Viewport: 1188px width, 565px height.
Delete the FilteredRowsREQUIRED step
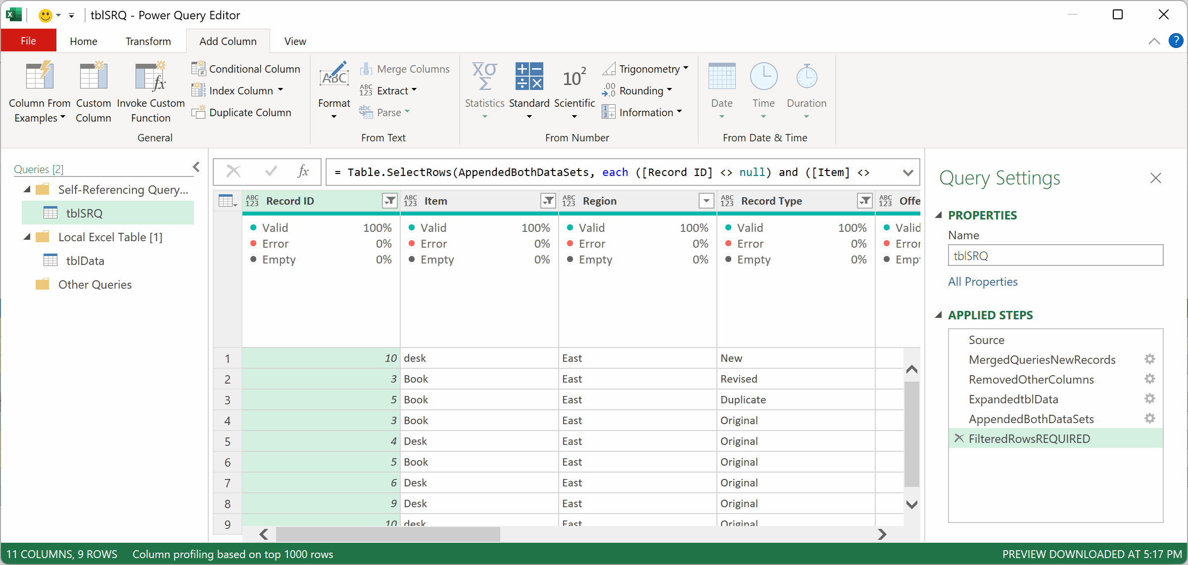959,438
